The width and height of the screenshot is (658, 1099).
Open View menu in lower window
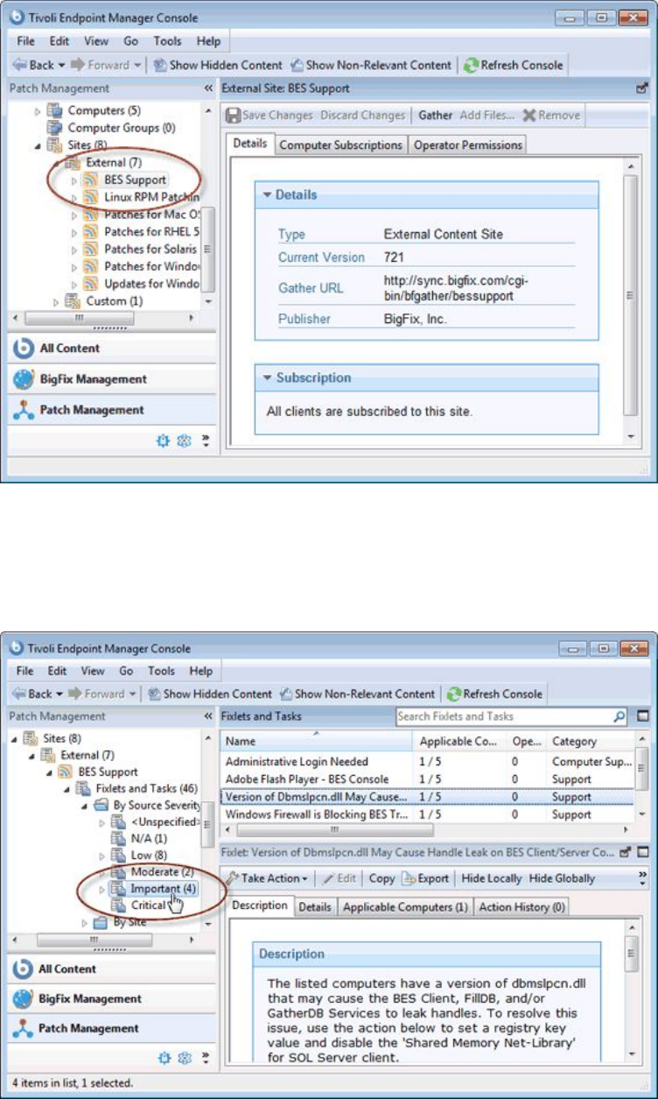tap(94, 671)
